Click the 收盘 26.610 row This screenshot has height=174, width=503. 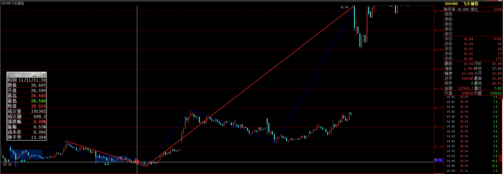click(27, 106)
